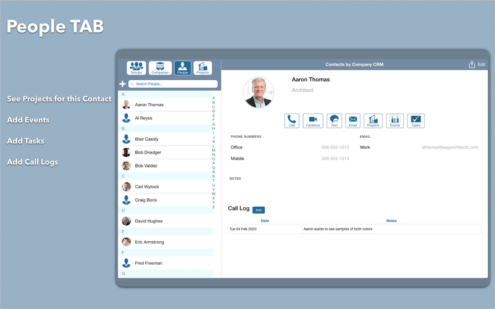
Task: Open Aaron Thomas's profile photo
Action: (258, 92)
